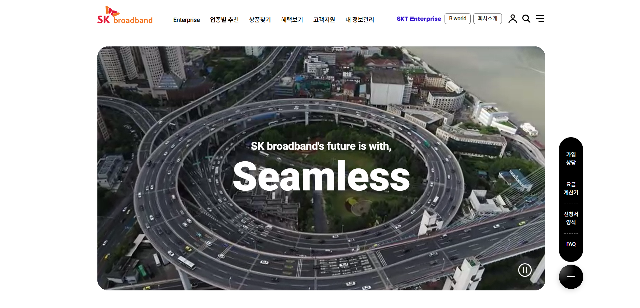Click the 회사소개 button
The image size is (640, 308).
click(488, 19)
